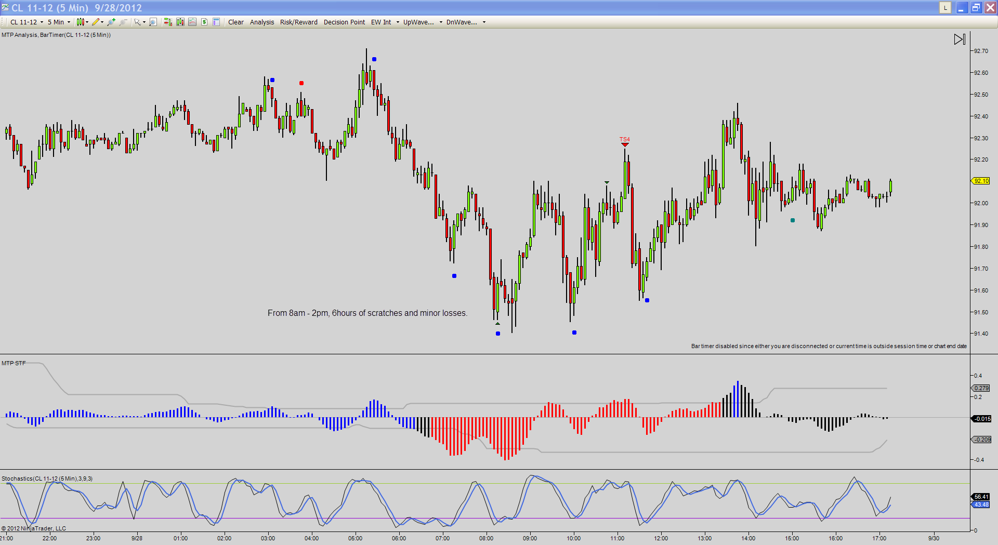
Task: Click the UpWave... button
Action: click(x=418, y=22)
